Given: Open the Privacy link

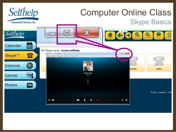Looking at the screenshot, I should (154, 92).
